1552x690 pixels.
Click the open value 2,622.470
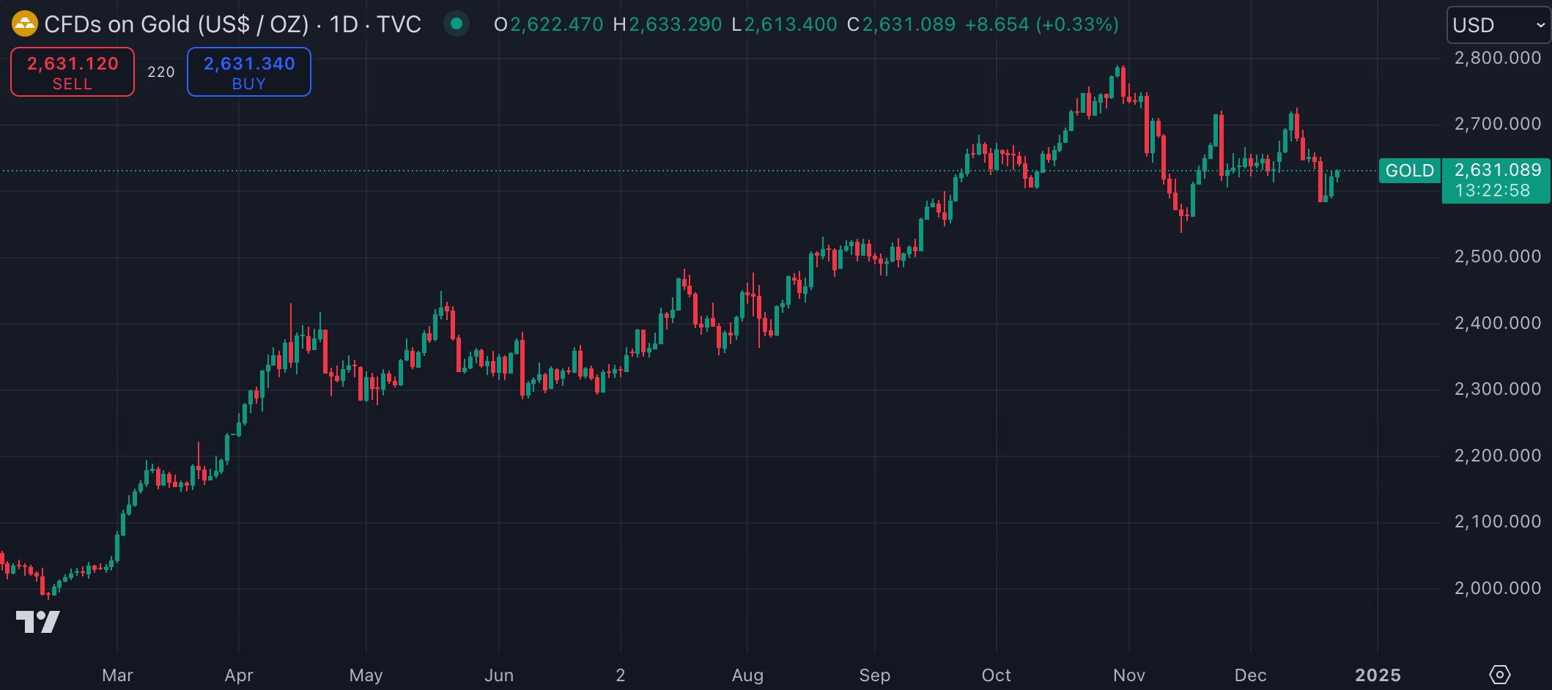[x=557, y=24]
